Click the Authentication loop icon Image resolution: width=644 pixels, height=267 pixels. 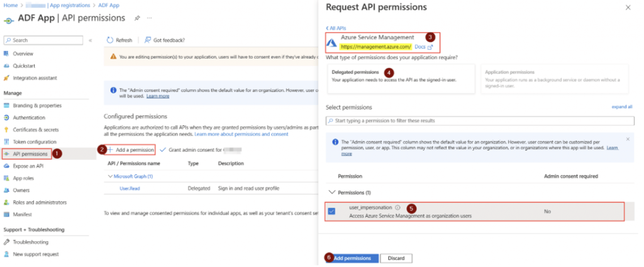click(6, 118)
